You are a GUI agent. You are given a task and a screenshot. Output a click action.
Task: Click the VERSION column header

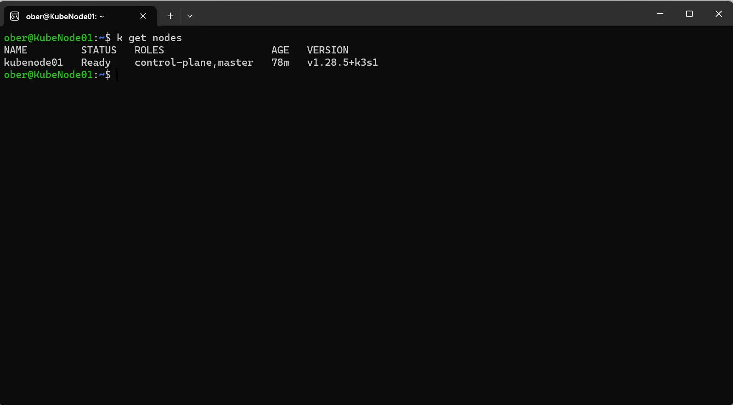328,50
